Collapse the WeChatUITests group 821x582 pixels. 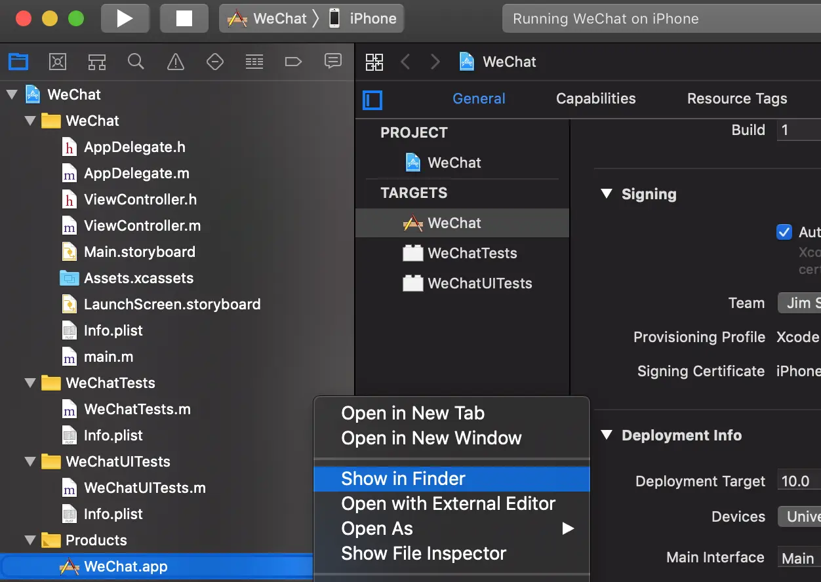click(x=30, y=461)
